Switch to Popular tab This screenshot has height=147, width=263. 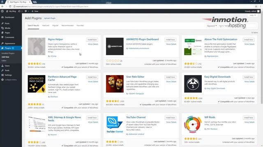pyautogui.click(x=55, y=25)
